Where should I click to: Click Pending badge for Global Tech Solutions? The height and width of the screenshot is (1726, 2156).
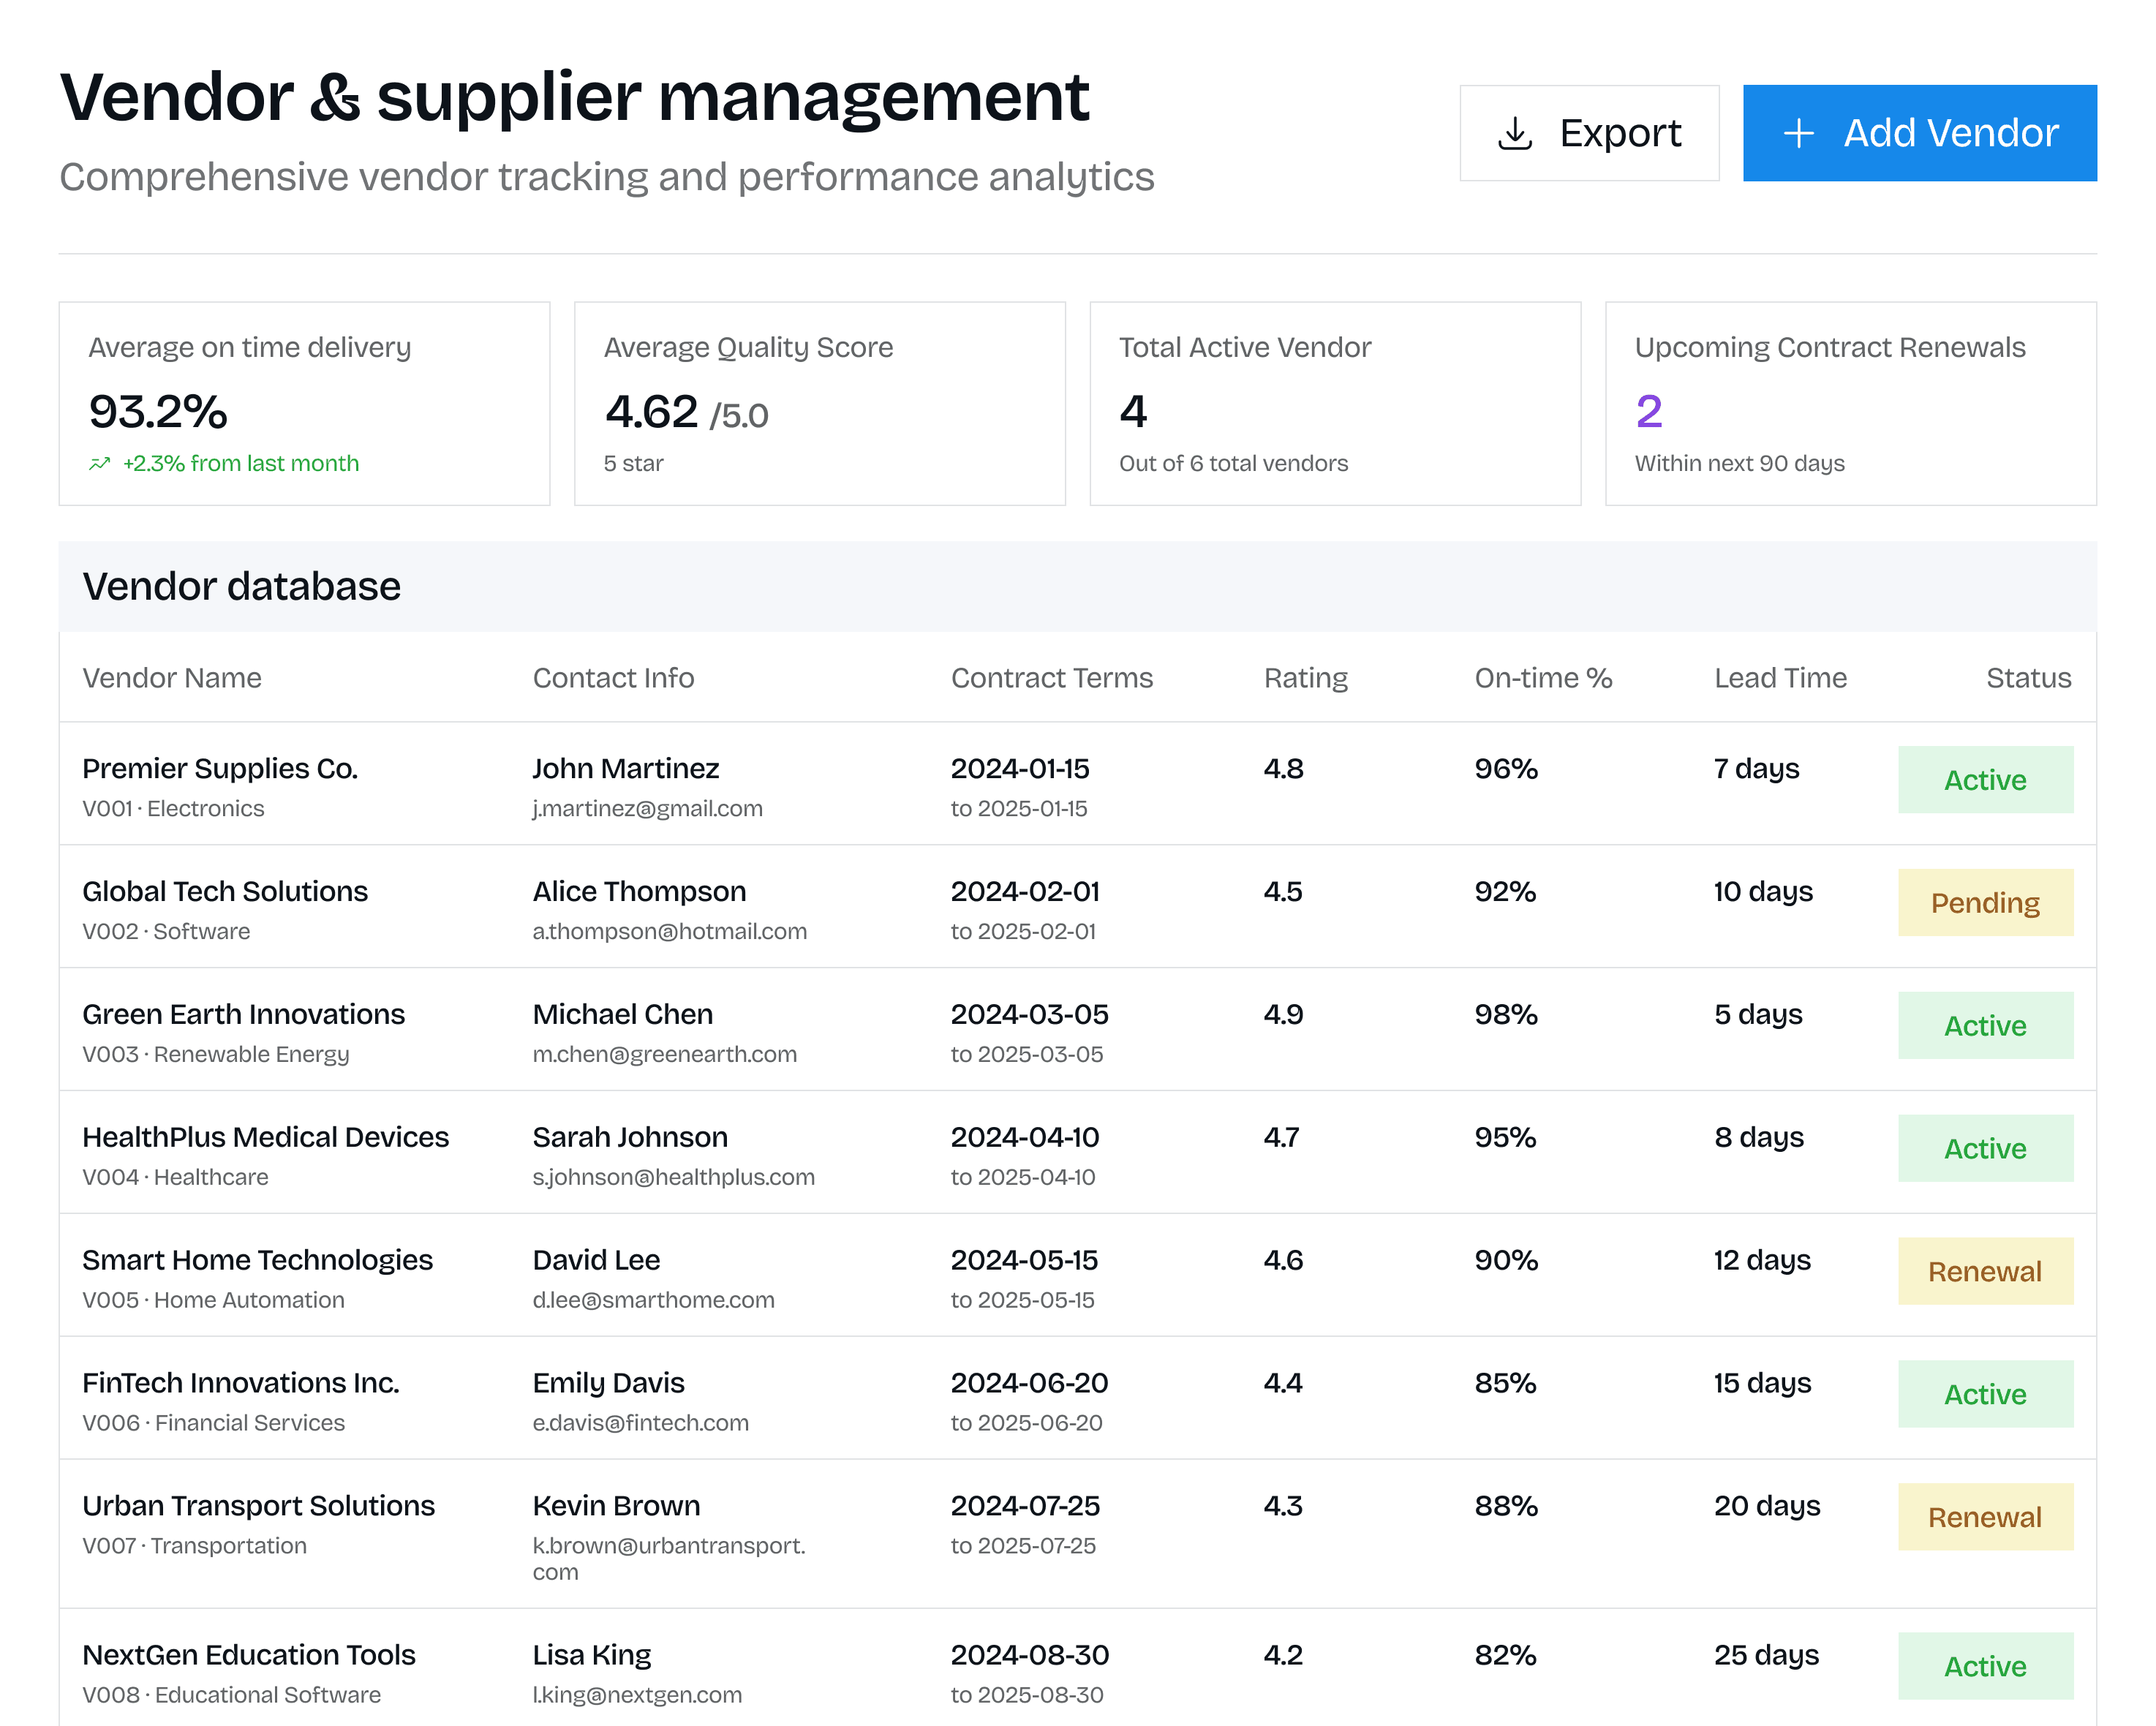pyautogui.click(x=1984, y=903)
